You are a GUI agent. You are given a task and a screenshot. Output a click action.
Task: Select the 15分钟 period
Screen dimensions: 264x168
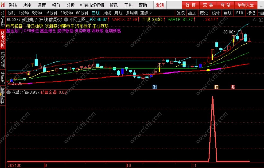[x=51, y=13]
